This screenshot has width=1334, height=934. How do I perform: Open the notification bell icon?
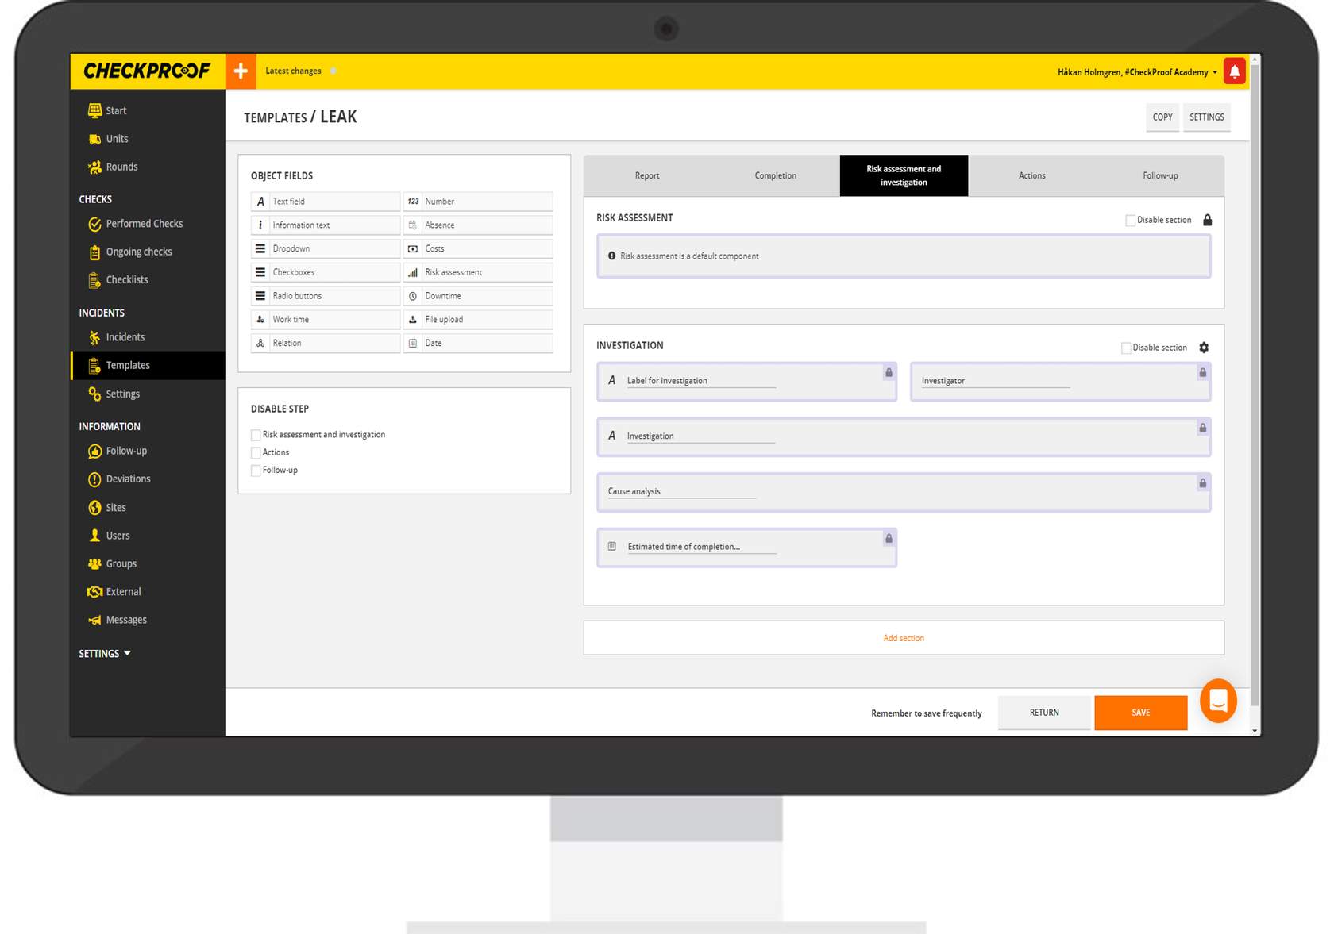[1234, 71]
